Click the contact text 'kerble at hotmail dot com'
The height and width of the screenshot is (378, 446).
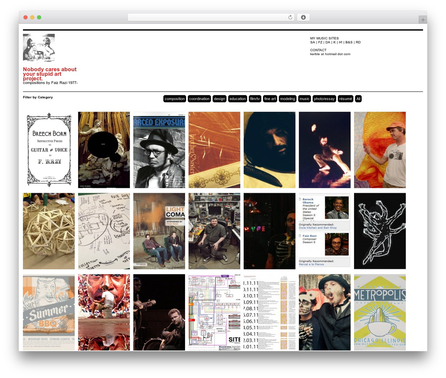pyautogui.click(x=330, y=54)
